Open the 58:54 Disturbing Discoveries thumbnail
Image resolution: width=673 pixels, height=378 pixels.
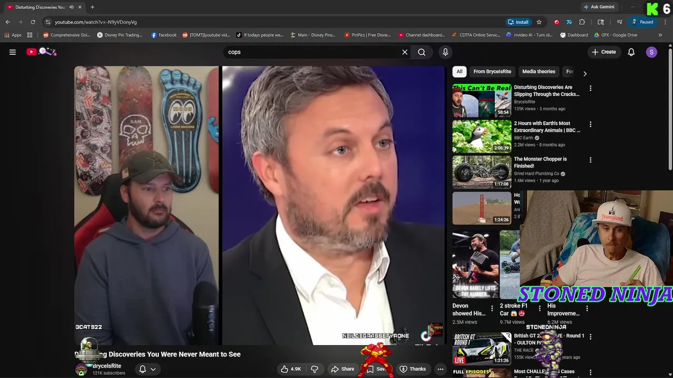[482, 100]
